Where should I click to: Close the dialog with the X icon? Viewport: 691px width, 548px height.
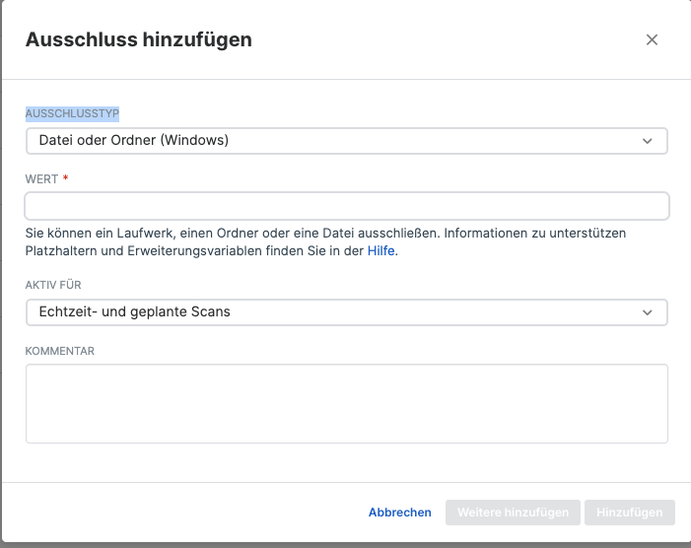pos(652,39)
